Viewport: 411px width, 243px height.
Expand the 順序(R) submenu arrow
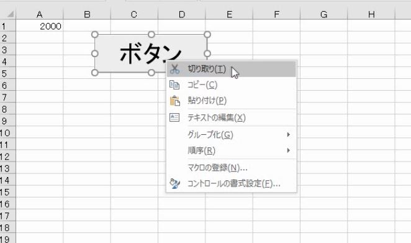[288, 150]
